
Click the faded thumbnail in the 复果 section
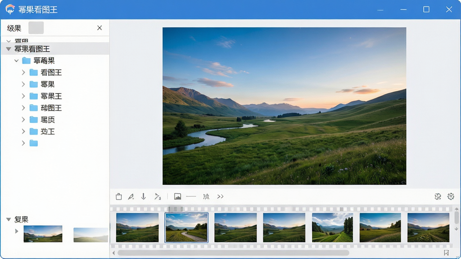tap(90, 235)
